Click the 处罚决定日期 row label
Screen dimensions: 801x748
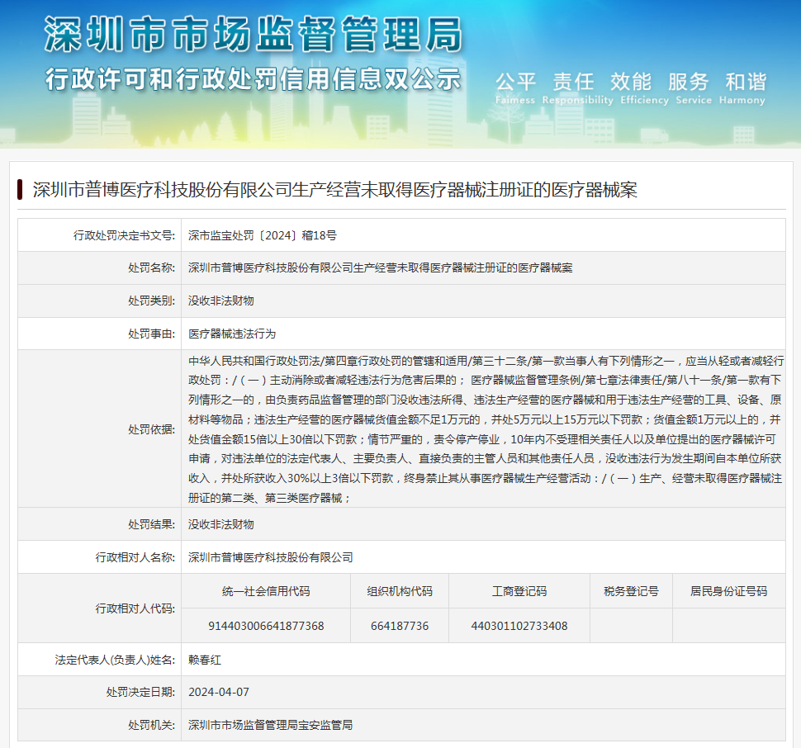[x=140, y=693]
